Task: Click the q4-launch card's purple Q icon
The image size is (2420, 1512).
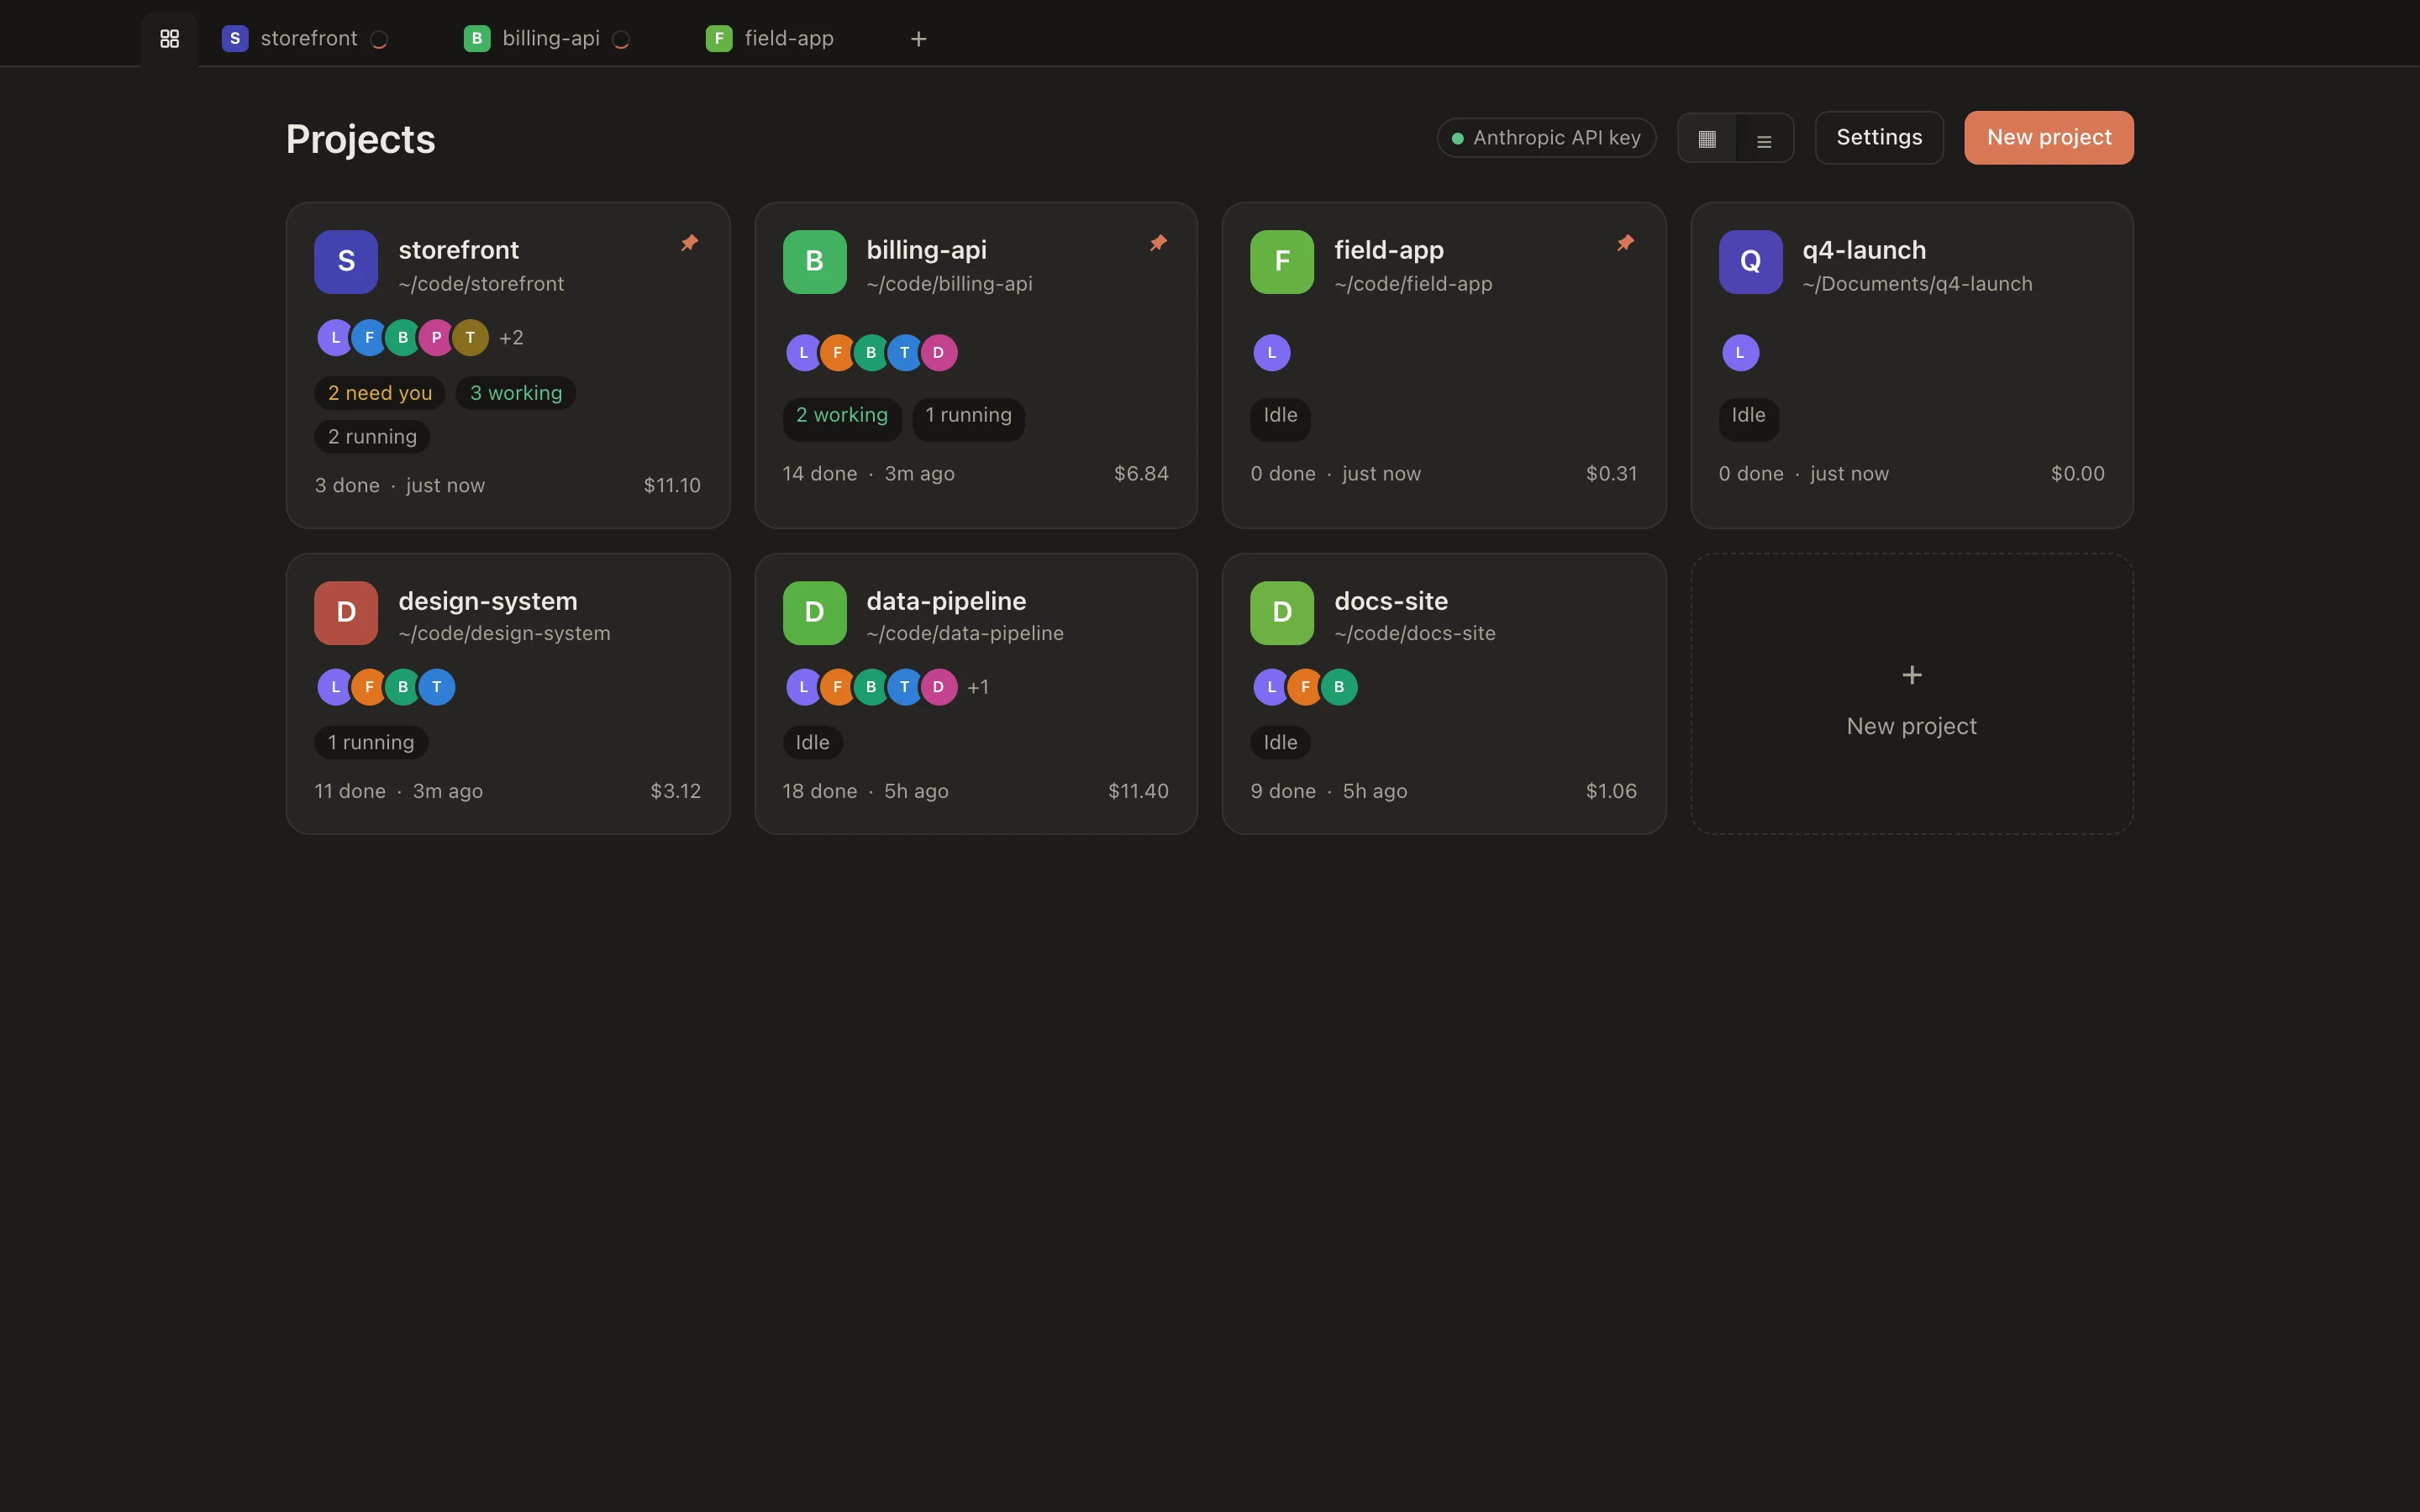Action: (x=1750, y=262)
